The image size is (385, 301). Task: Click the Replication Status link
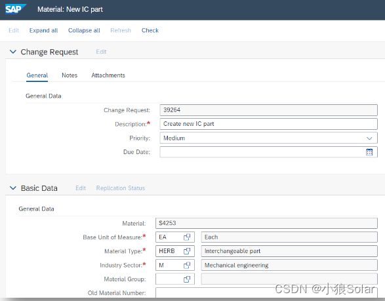120,188
